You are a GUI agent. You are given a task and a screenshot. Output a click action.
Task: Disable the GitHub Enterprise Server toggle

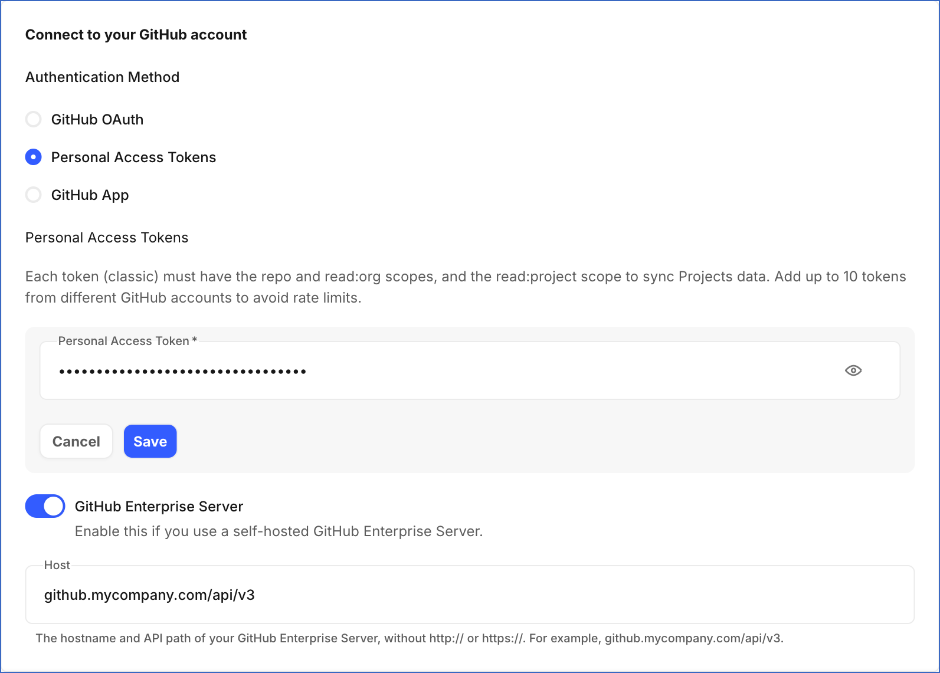tap(45, 506)
